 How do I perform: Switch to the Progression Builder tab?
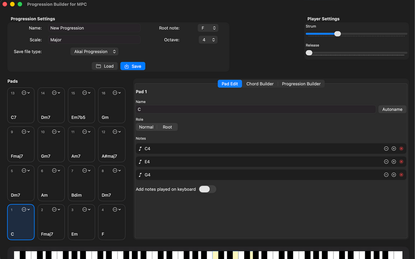click(x=301, y=84)
